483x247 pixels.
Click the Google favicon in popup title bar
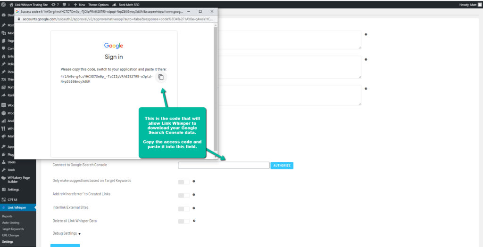point(17,12)
